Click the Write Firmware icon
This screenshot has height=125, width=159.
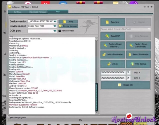pyautogui.click(x=131, y=36)
